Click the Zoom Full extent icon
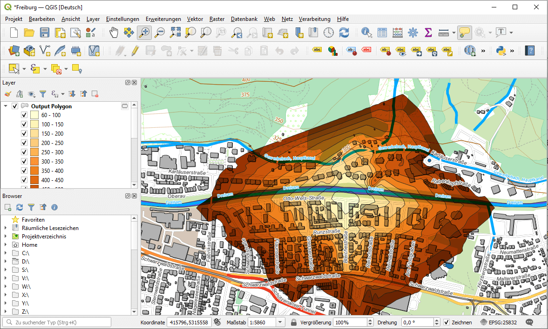Viewport: 548px width, 329px height. (x=175, y=33)
